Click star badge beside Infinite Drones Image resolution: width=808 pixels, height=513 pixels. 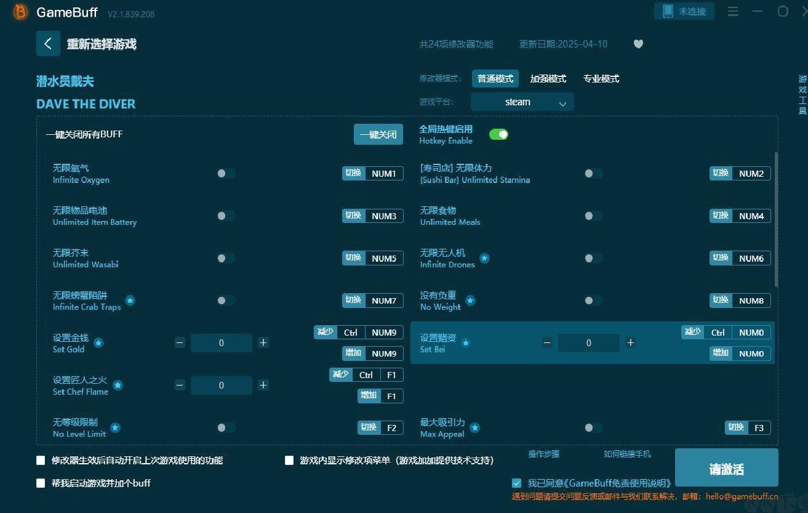point(484,259)
